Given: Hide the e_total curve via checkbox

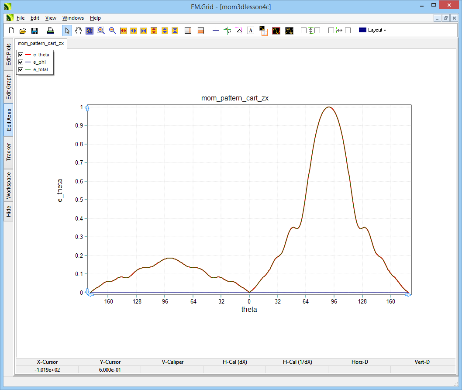Looking at the screenshot, I should click(21, 70).
